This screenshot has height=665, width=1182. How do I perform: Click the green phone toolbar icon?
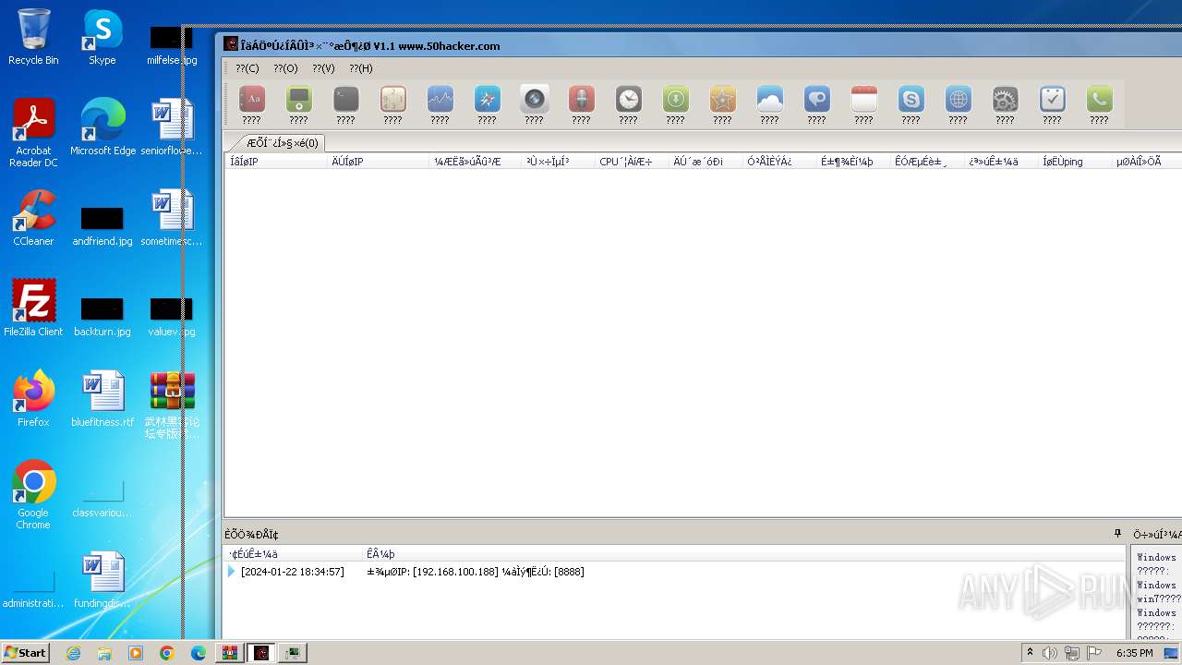1099,99
